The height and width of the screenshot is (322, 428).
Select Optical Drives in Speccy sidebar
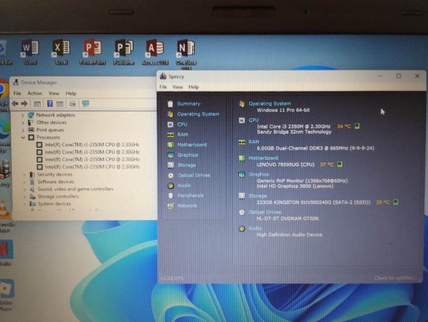[x=193, y=175]
